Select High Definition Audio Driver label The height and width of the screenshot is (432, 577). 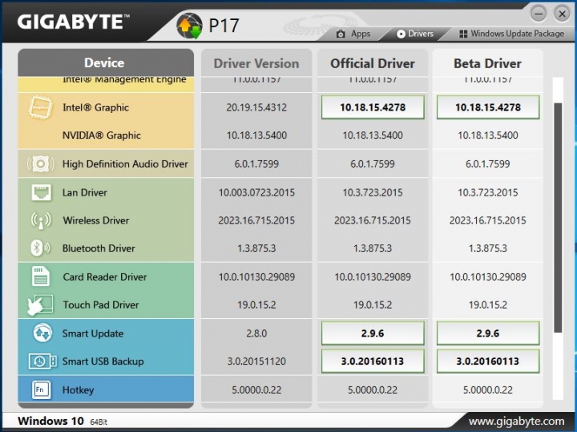point(125,164)
